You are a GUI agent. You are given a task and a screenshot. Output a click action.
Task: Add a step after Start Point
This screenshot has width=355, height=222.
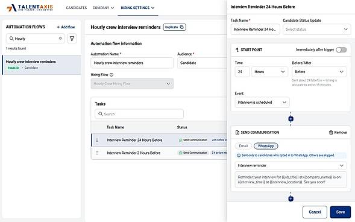point(291,119)
